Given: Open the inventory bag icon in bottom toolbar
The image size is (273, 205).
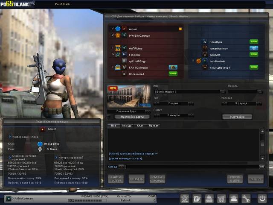Looking at the screenshot, I should (209, 198).
